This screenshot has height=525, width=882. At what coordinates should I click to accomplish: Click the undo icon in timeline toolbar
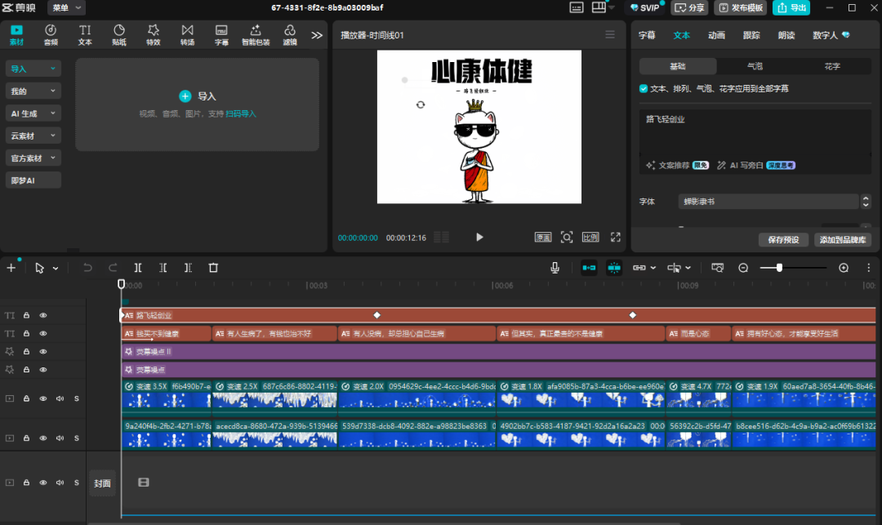(88, 267)
